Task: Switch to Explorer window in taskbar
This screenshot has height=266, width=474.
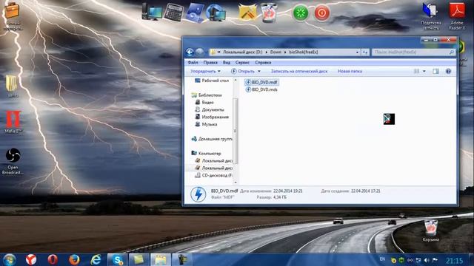Action: [x=161, y=259]
